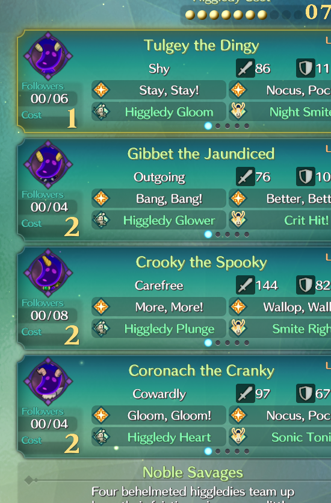Click the orange star icon beside Bang, Bang!
The width and height of the screenshot is (331, 503).
pos(101,198)
